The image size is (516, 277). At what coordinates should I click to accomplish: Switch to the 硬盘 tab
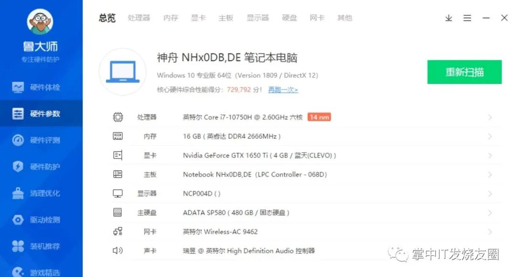click(x=289, y=18)
